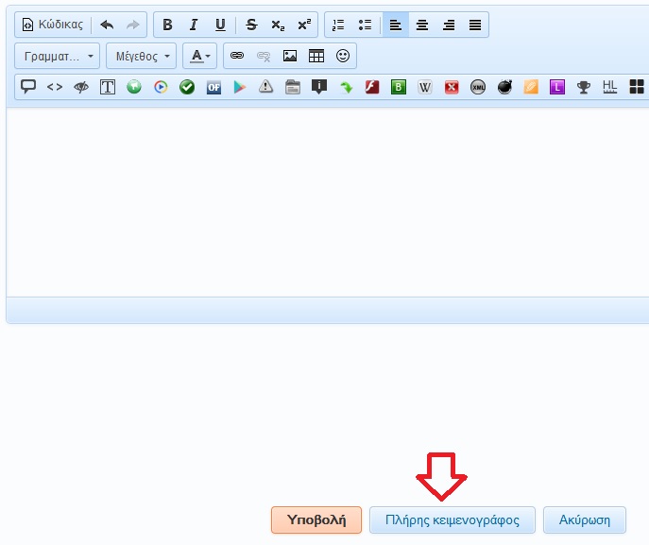This screenshot has width=649, height=545.
Task: Open the Μέγεθος size dropdown
Action: click(x=141, y=56)
